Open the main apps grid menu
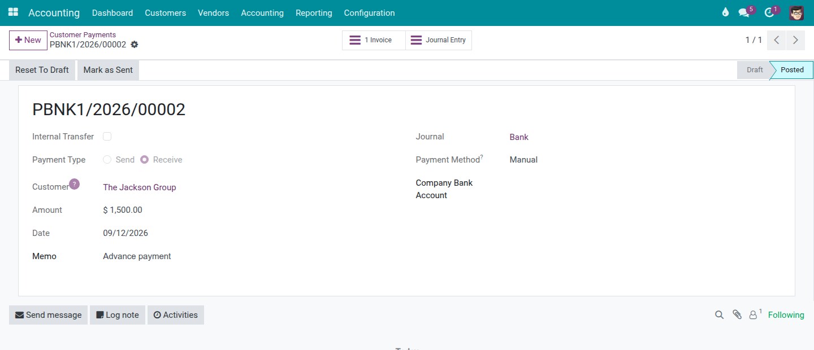This screenshot has width=814, height=350. [13, 12]
